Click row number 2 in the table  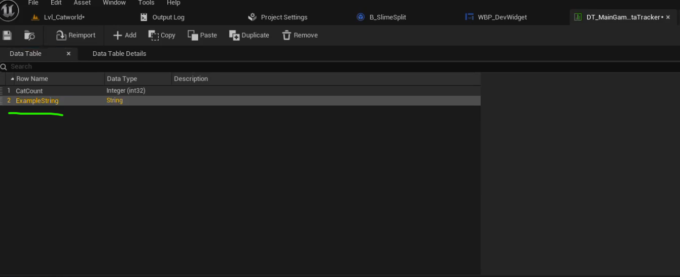tap(9, 100)
